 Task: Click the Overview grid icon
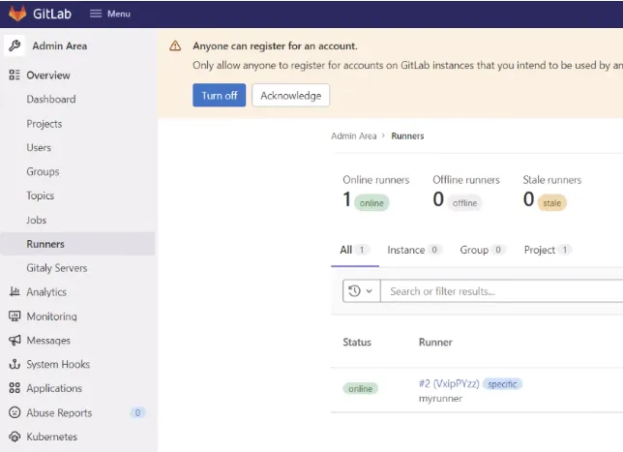(x=15, y=75)
